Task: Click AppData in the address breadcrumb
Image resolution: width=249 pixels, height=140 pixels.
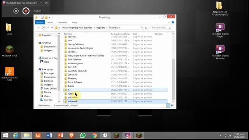Action: tap(100, 28)
